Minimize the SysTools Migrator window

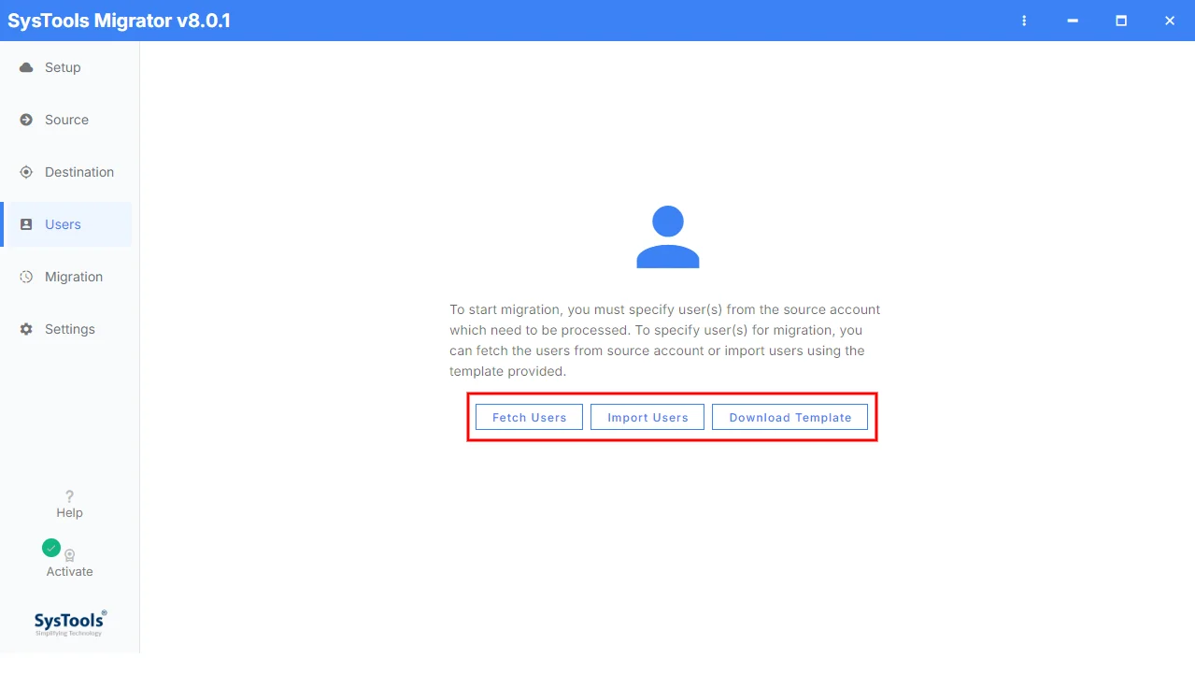1073,21
